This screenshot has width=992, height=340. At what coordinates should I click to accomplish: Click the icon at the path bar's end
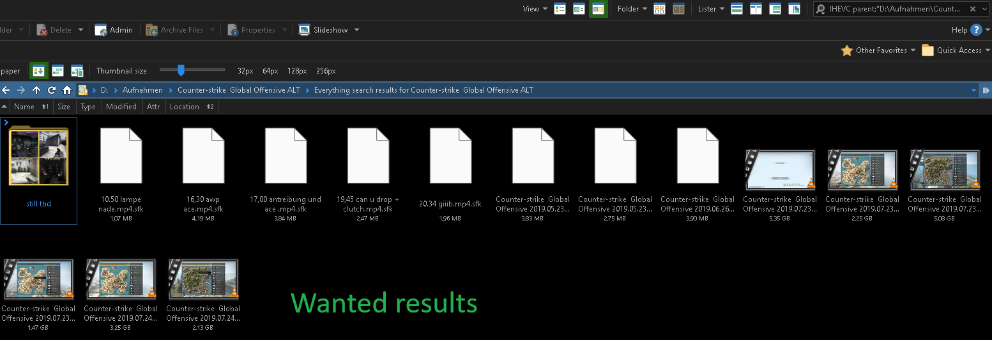click(986, 90)
